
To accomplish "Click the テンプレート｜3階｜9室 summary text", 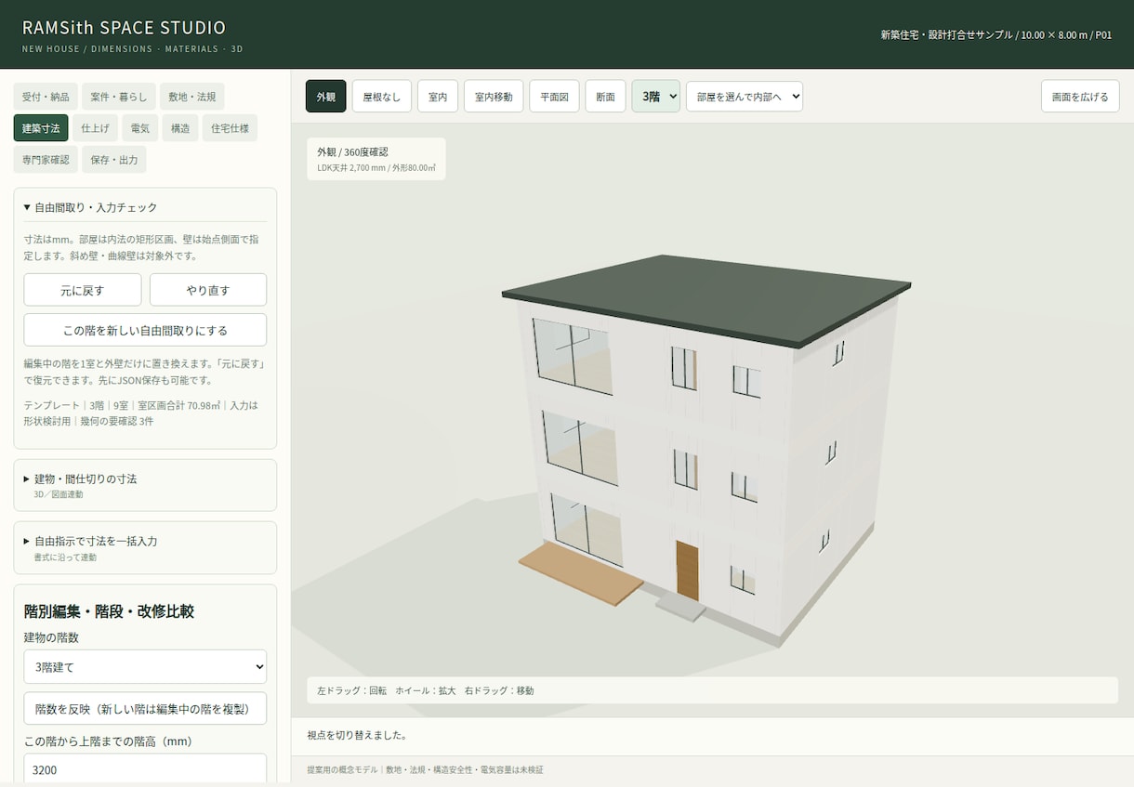I will [x=142, y=413].
